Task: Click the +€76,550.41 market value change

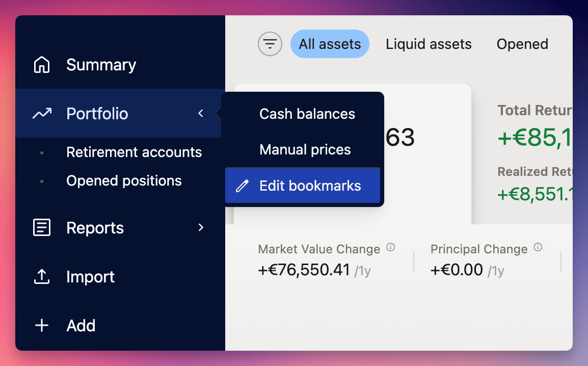Action: click(x=304, y=270)
